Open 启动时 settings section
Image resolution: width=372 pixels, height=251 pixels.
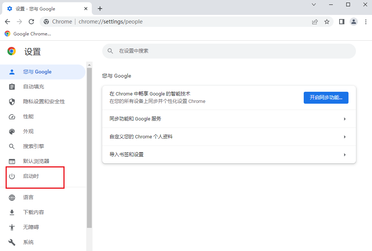43,176
